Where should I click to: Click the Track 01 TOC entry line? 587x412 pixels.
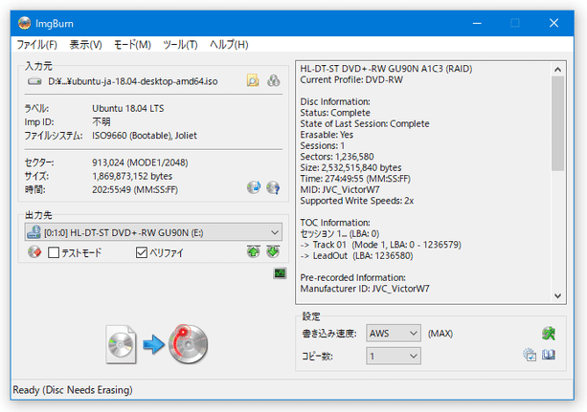pyautogui.click(x=381, y=245)
